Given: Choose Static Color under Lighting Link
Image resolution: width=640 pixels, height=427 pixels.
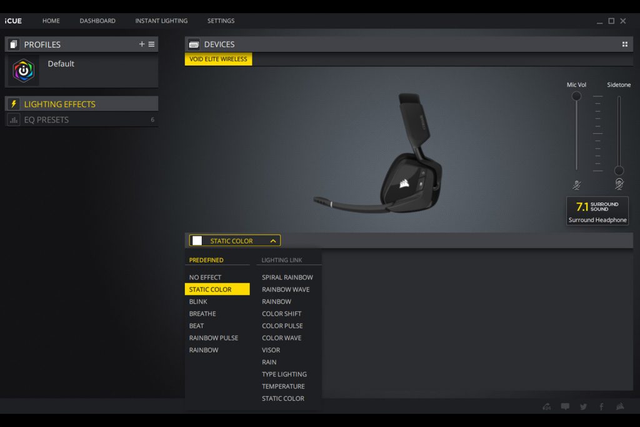Looking at the screenshot, I should [x=283, y=398].
